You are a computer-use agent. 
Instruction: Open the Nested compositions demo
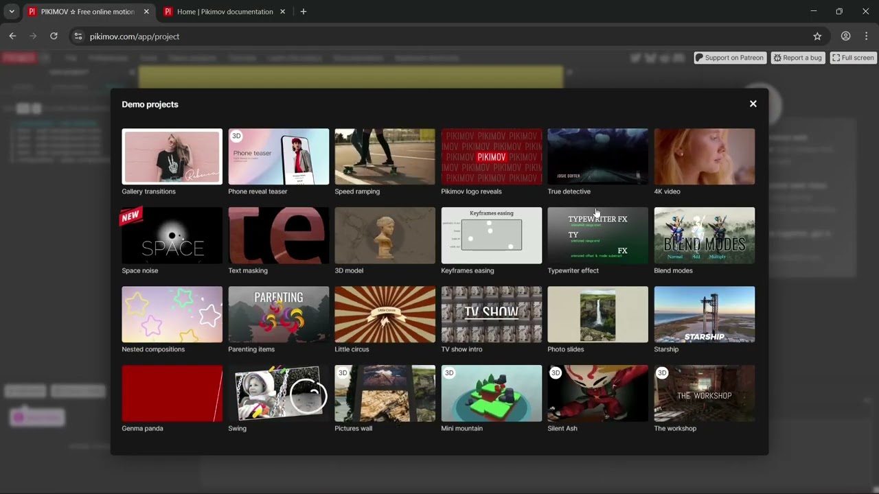pyautogui.click(x=172, y=314)
